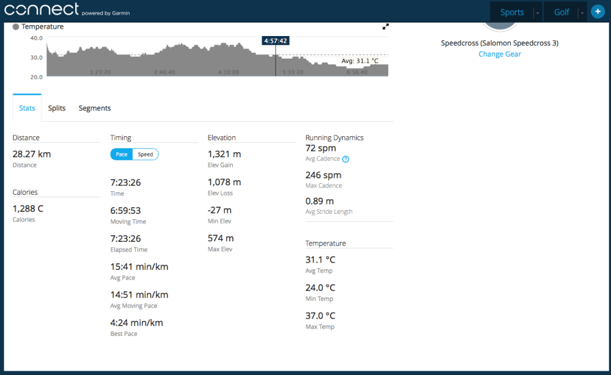The image size is (611, 375).
Task: Expand the temperature chart to fullscreen
Action: (x=386, y=27)
